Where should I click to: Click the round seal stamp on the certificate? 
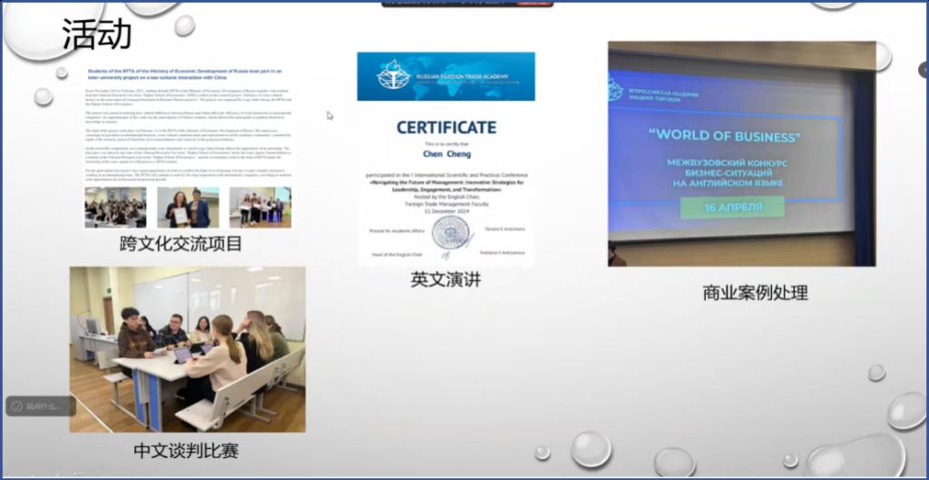coord(450,232)
